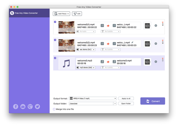
Task: Move welcome3(1).mp4 down with reorder arrows
Action: click(x=163, y=25)
